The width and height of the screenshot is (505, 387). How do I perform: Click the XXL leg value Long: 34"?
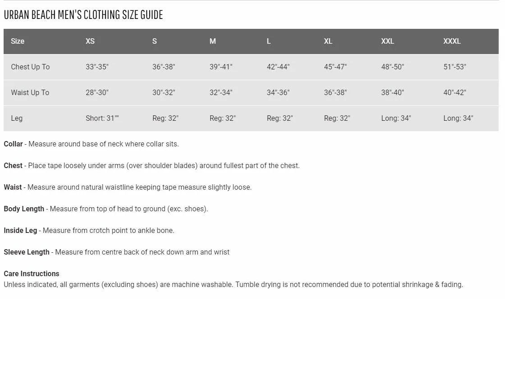396,118
